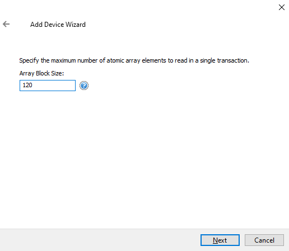Click the question mark help button
This screenshot has width=289, height=251.
84,86
